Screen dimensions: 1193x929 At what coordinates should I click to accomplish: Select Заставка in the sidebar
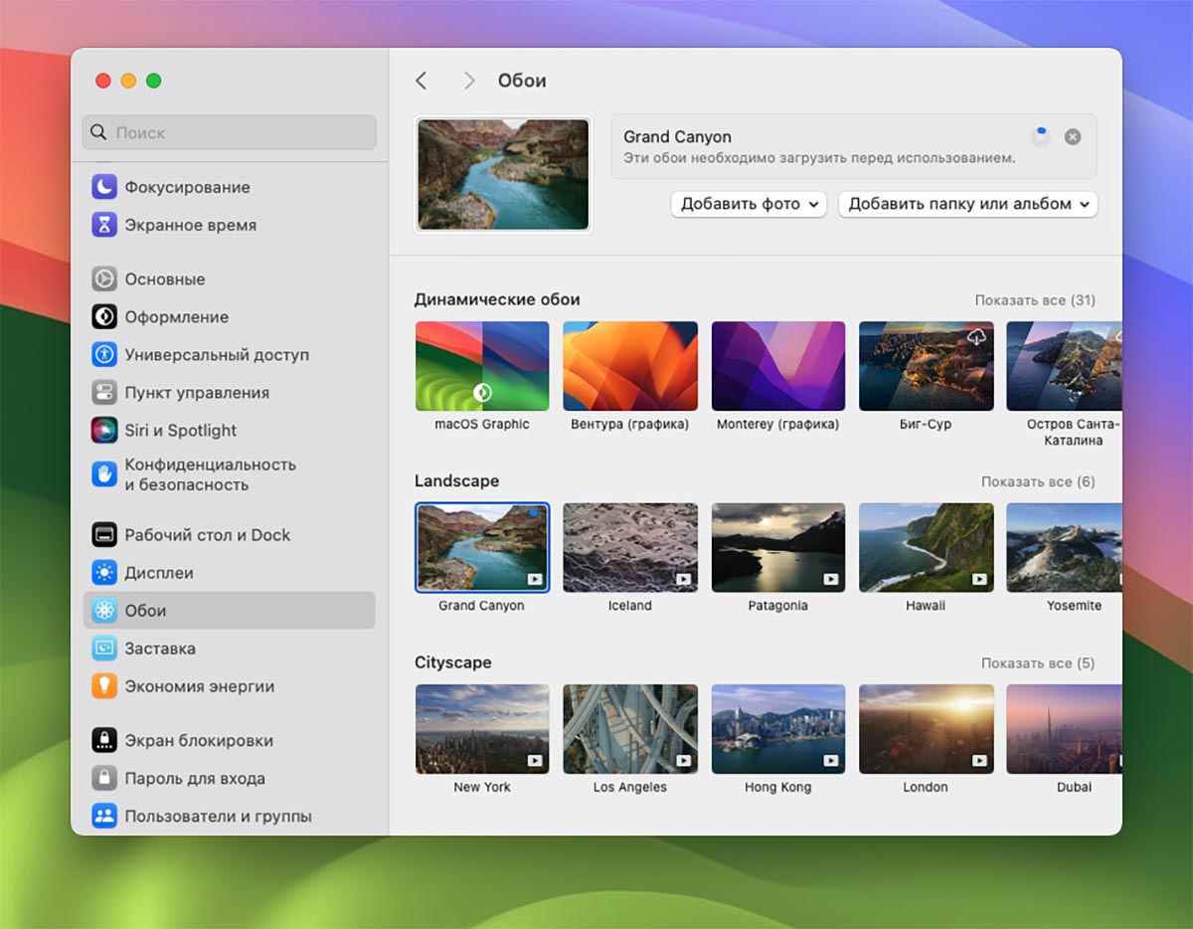tap(159, 649)
